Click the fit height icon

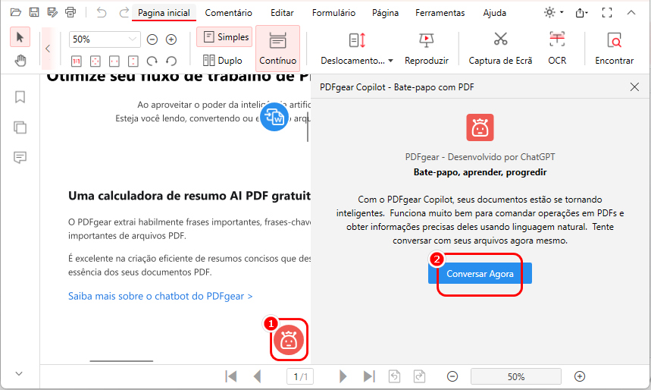133,61
